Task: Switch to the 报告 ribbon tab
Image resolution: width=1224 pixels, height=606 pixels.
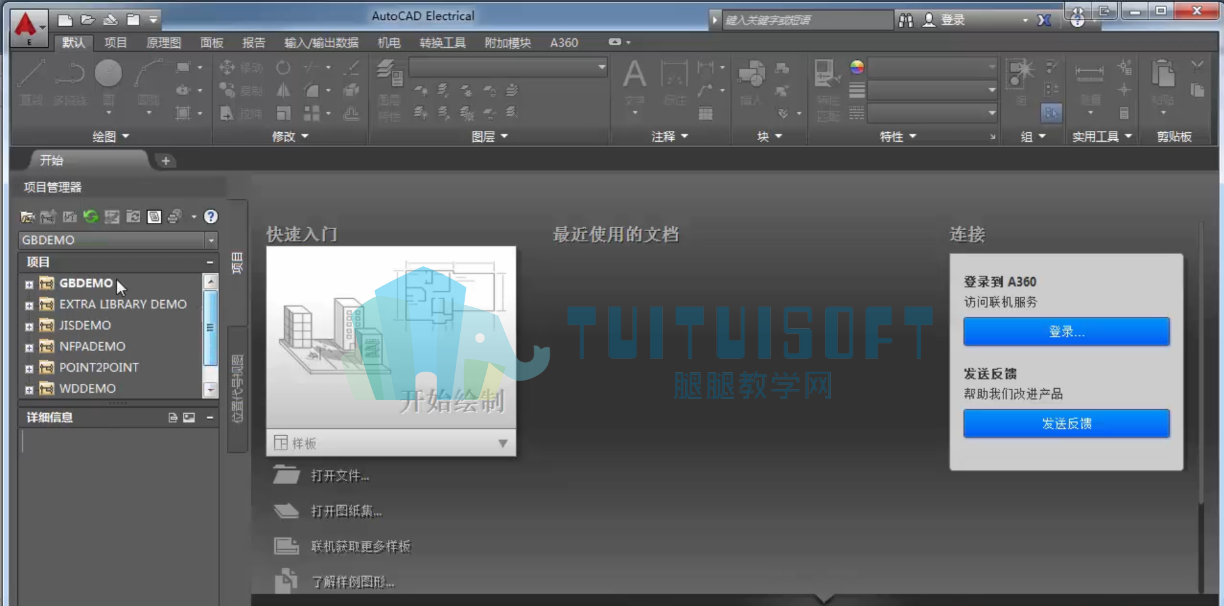Action: [254, 43]
